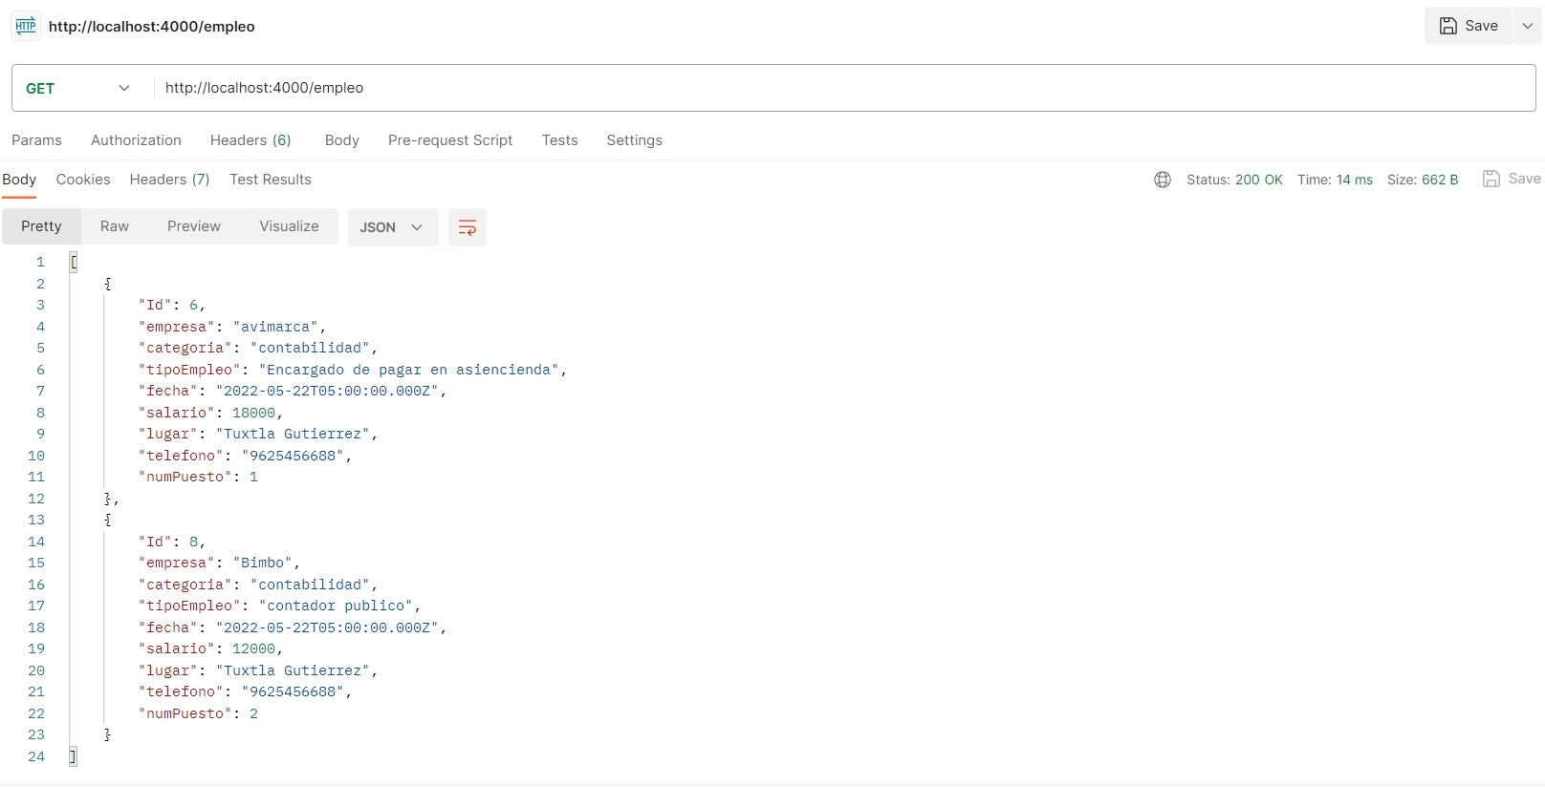
Task: Save the response using Save near Size
Action: click(1512, 179)
